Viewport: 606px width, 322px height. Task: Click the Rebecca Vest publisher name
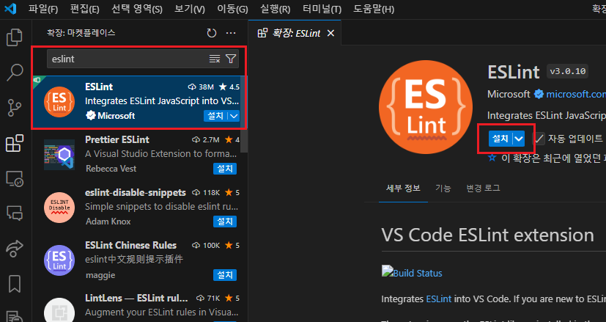click(111, 169)
